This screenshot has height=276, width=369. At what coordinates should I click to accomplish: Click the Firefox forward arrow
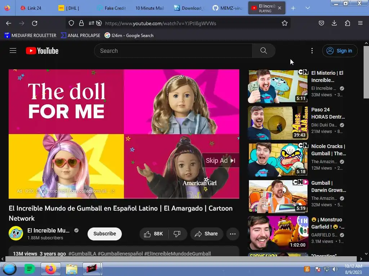pos(22,23)
